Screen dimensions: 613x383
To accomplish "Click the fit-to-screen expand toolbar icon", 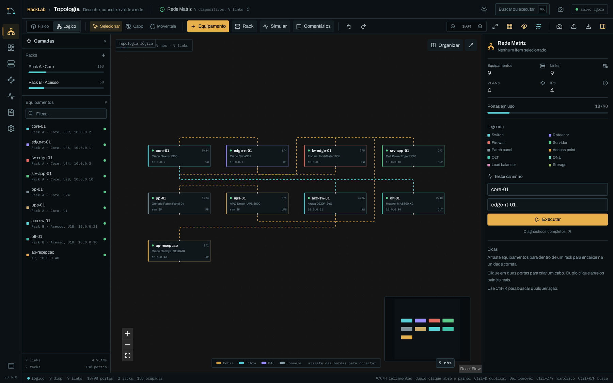I will [495, 26].
